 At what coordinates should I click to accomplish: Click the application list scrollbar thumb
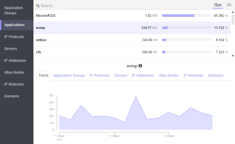point(233,20)
